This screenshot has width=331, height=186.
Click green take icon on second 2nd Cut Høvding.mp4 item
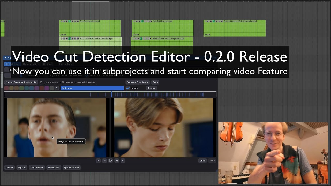click(142, 21)
